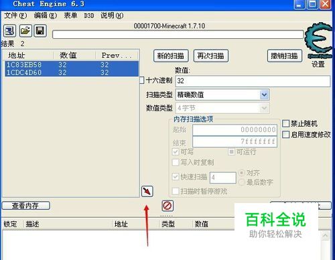Click the 查看内存 button
Viewport: 335px width, 260px height.
(25, 206)
